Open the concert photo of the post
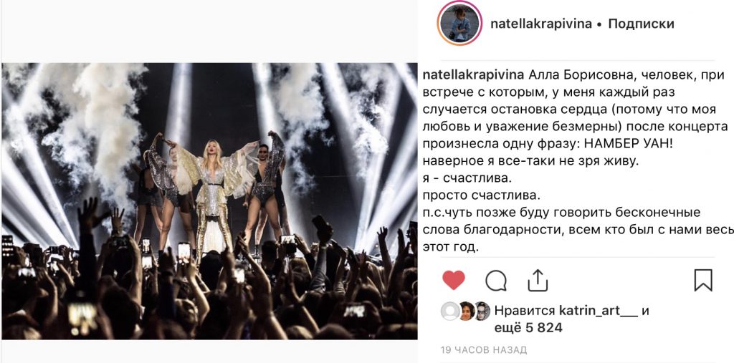 point(209,201)
